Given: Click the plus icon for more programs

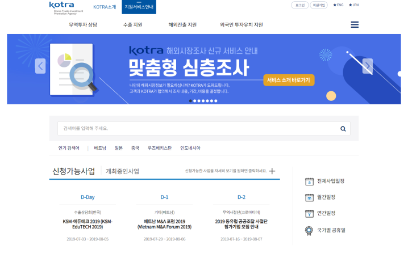Looking at the screenshot, I should tap(272, 171).
